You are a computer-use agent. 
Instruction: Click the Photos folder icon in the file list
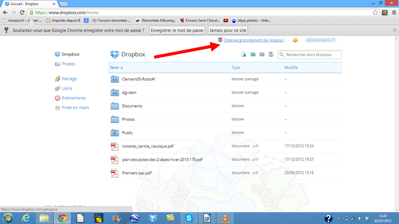115,119
